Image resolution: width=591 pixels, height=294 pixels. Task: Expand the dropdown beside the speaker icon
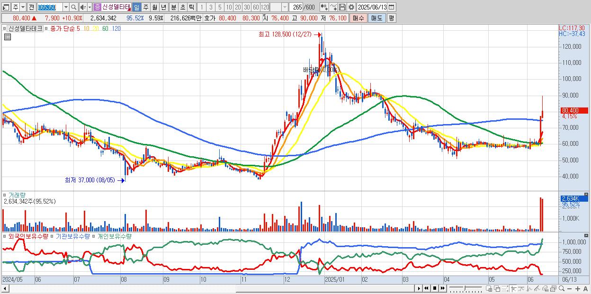pos(90,7)
